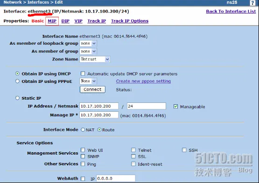Open the Zone Name dropdown
Image resolution: width=259 pixels, height=183 pixels.
[95, 59]
